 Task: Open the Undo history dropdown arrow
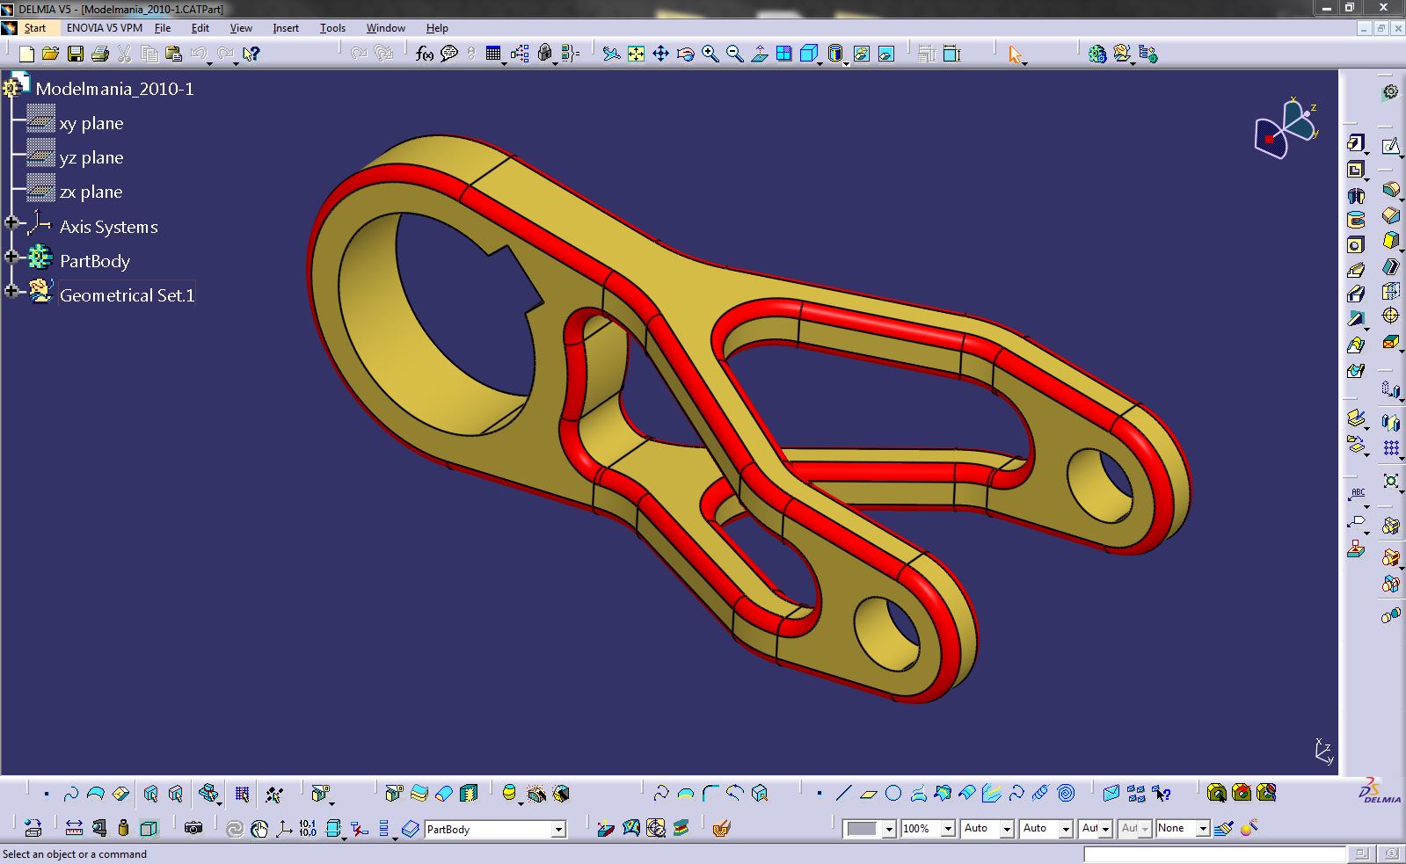pos(209,62)
